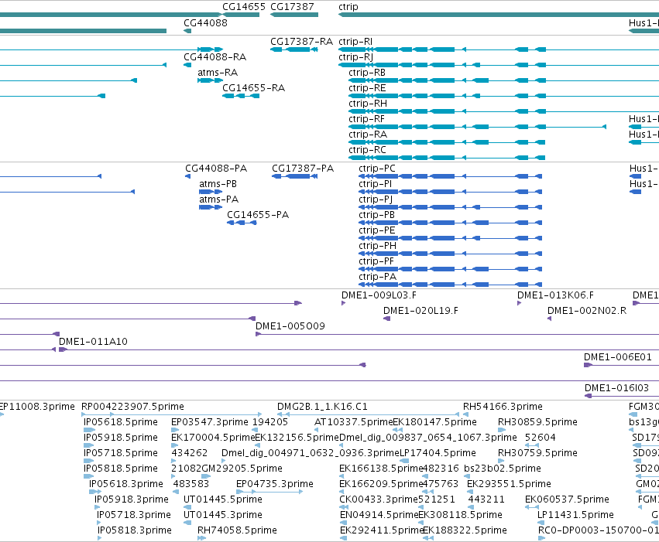Click the LP17404.5prime EST label
The width and height of the screenshot is (659, 542).
pyautogui.click(x=438, y=454)
